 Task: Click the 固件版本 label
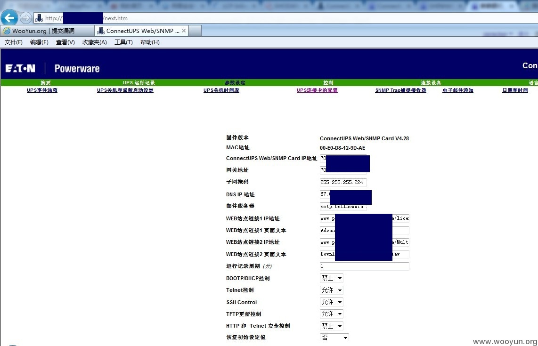click(237, 137)
